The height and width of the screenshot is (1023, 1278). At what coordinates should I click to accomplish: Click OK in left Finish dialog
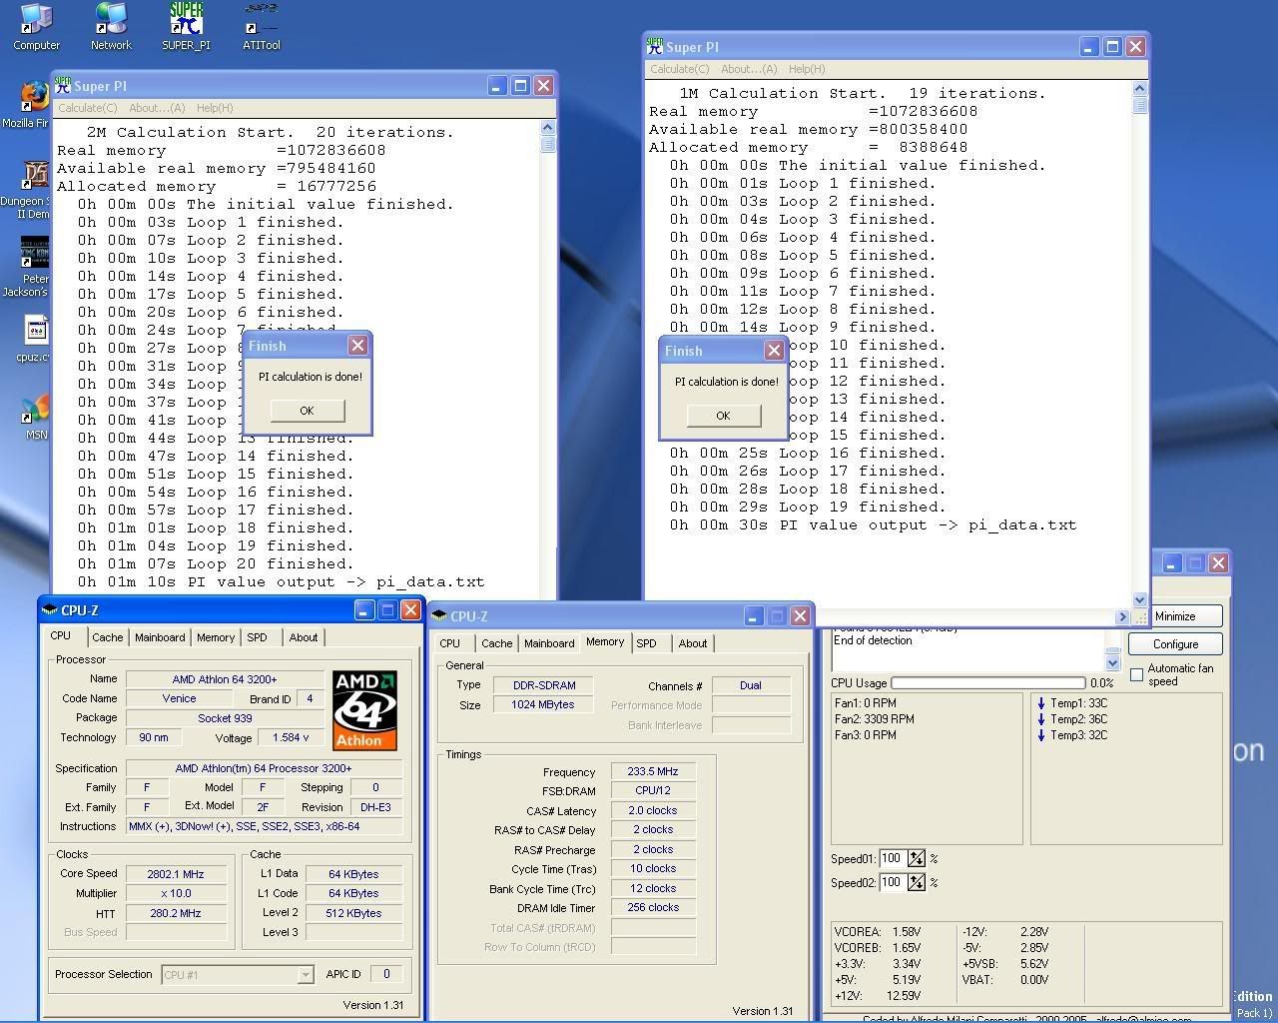307,411
